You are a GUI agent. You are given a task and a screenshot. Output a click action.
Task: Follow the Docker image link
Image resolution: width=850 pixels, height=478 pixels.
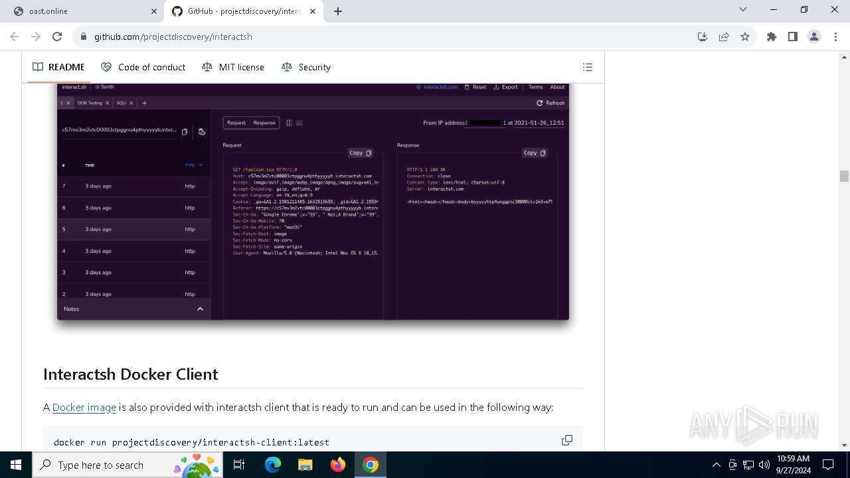84,407
